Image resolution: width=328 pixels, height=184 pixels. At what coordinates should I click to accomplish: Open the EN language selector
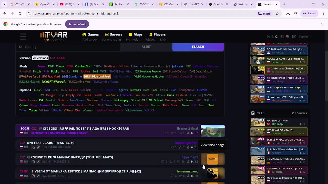tap(284, 37)
